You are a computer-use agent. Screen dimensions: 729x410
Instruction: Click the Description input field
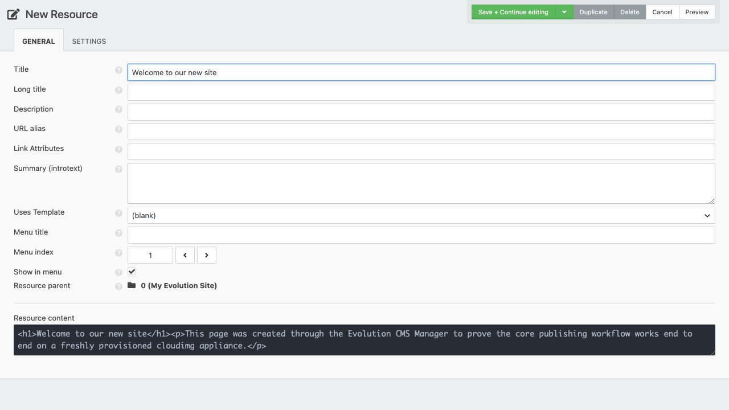[x=421, y=112]
